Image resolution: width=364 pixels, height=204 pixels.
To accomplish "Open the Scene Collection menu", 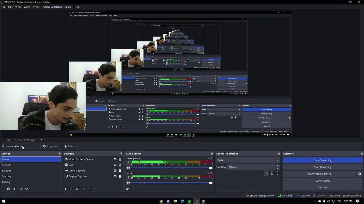I will pyautogui.click(x=52, y=7).
